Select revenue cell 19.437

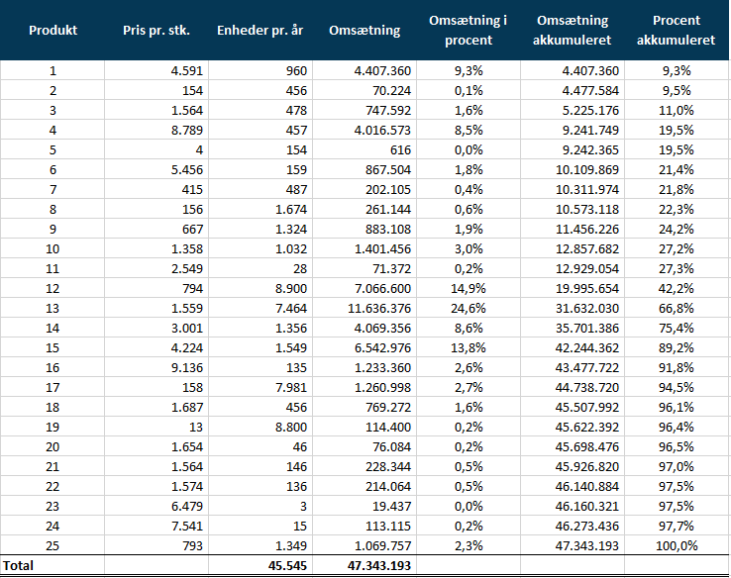point(391,507)
